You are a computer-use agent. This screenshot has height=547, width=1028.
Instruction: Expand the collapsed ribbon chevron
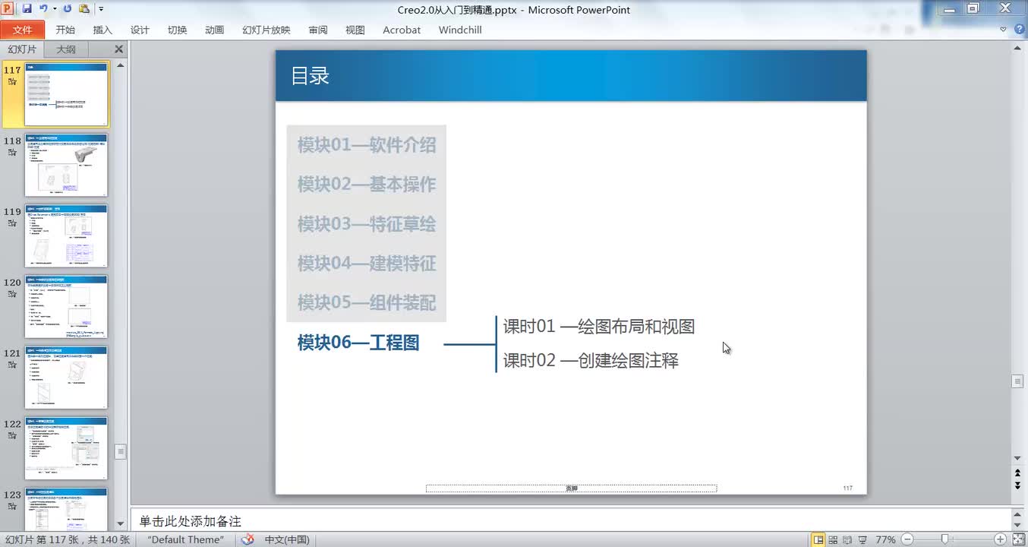point(1003,30)
